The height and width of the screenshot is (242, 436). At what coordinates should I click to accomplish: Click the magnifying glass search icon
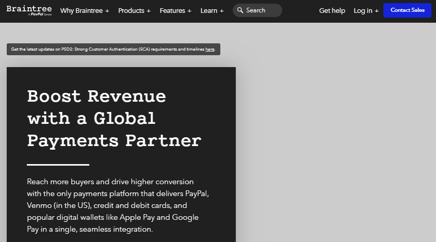click(240, 10)
